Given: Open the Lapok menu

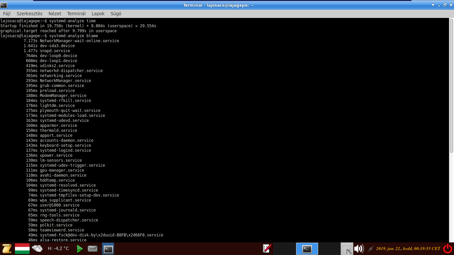Looking at the screenshot, I should click(98, 14).
